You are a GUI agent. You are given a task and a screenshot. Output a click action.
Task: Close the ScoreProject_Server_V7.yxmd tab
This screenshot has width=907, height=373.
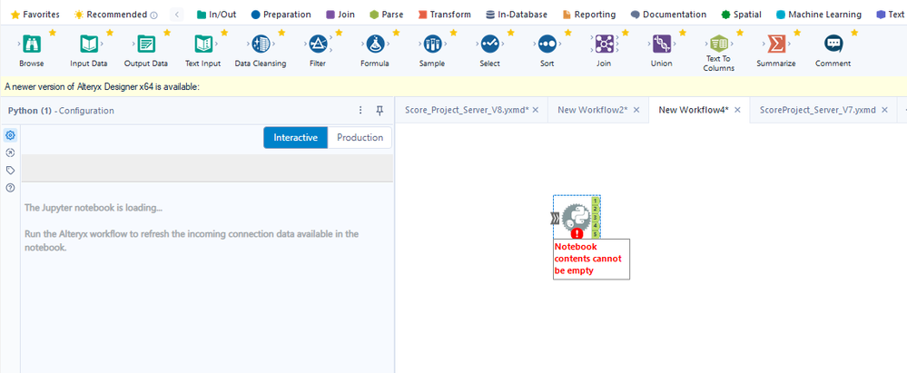click(884, 110)
